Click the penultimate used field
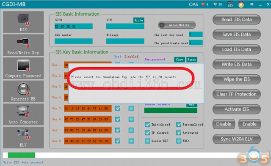Image resolution: width=271 pixels, height=166 pixels. 196,43
